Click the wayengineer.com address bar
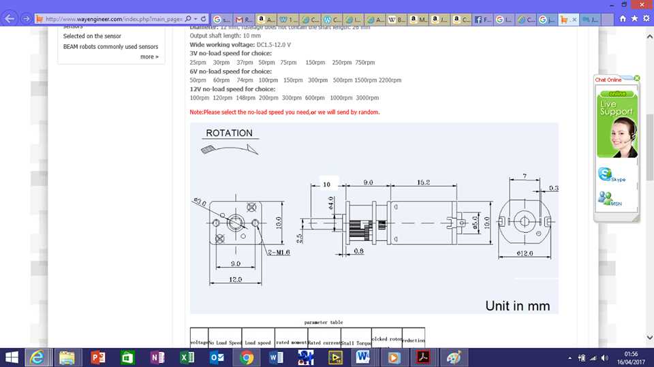The height and width of the screenshot is (367, 654). pos(112,19)
